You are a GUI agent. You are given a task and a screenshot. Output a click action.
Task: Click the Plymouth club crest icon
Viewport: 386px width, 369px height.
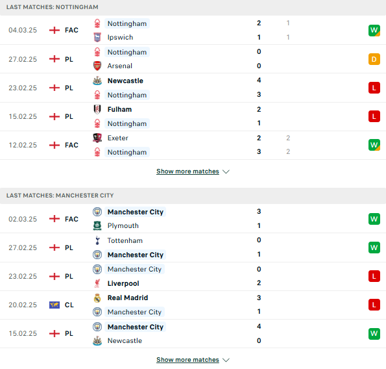[97, 225]
